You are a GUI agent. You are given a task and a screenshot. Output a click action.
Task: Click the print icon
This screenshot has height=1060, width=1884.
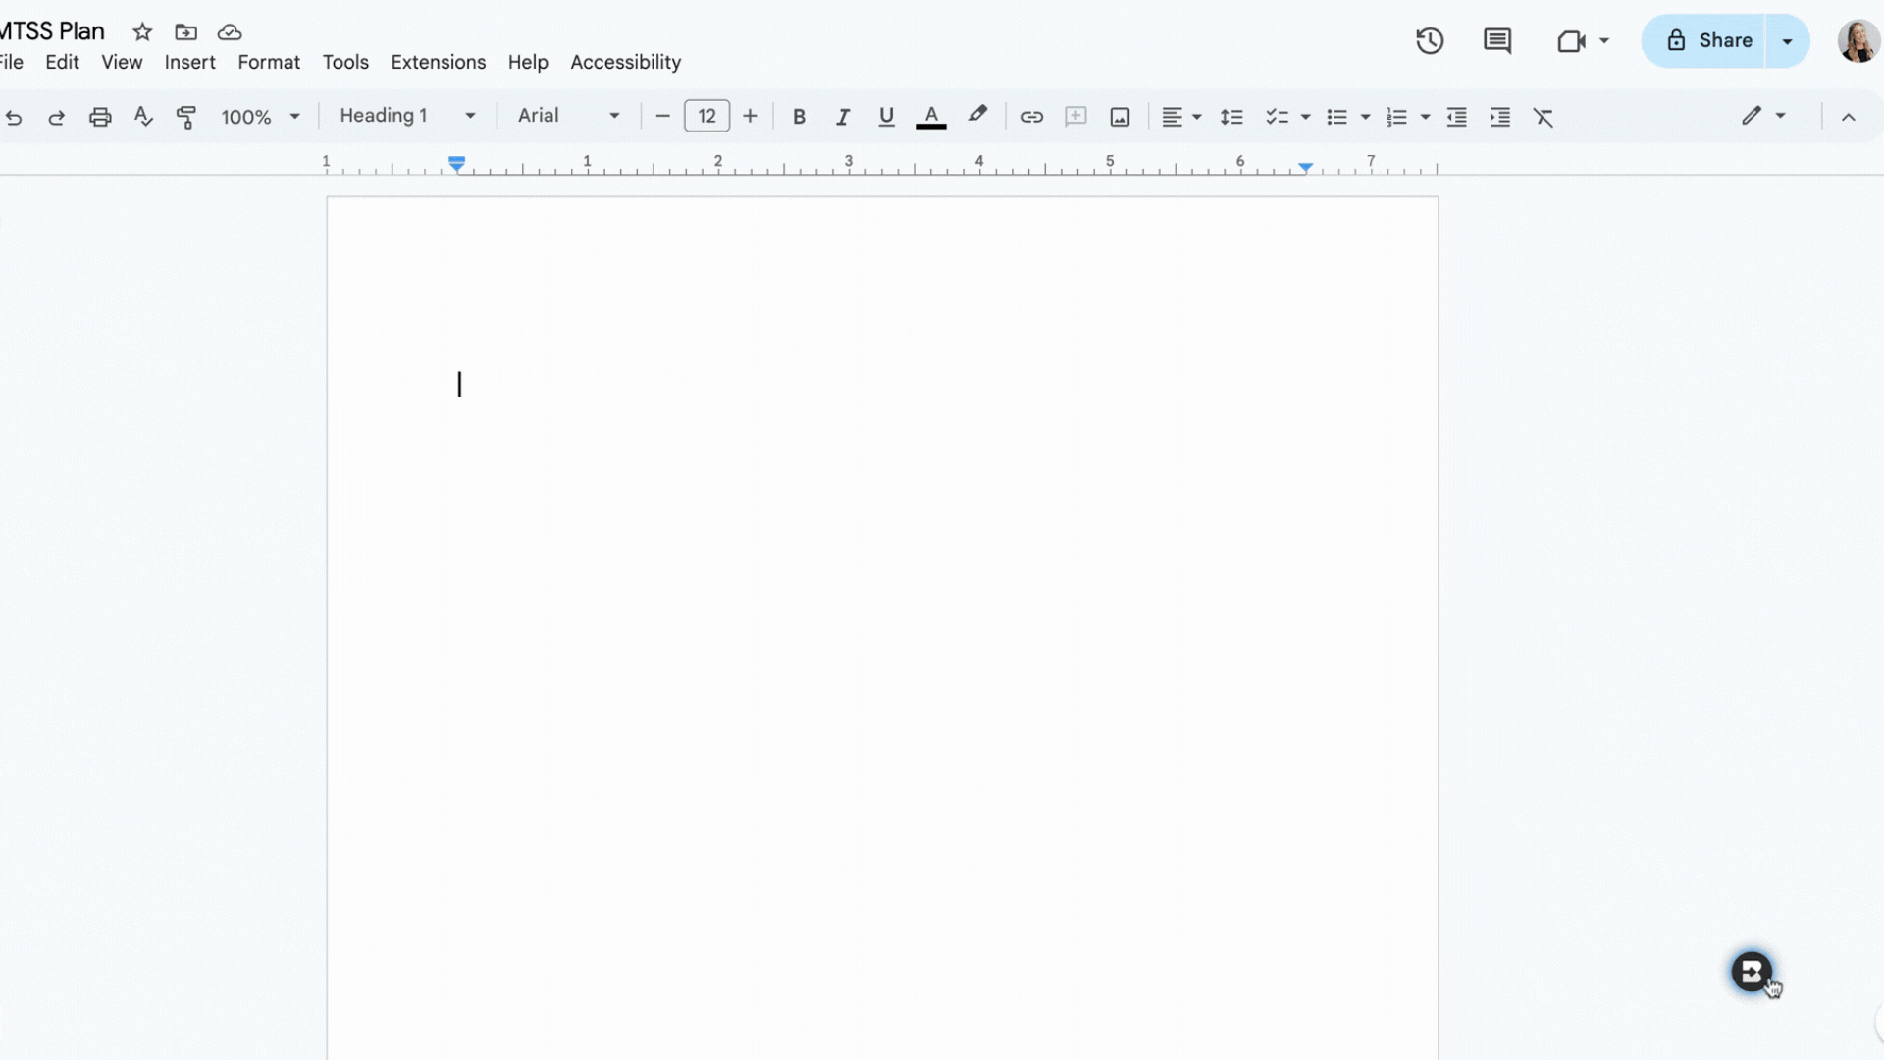(100, 117)
